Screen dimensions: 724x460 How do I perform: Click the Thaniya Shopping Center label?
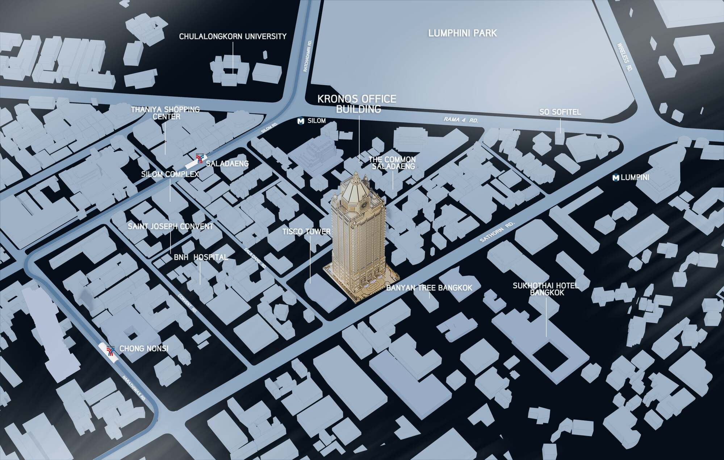(x=166, y=113)
